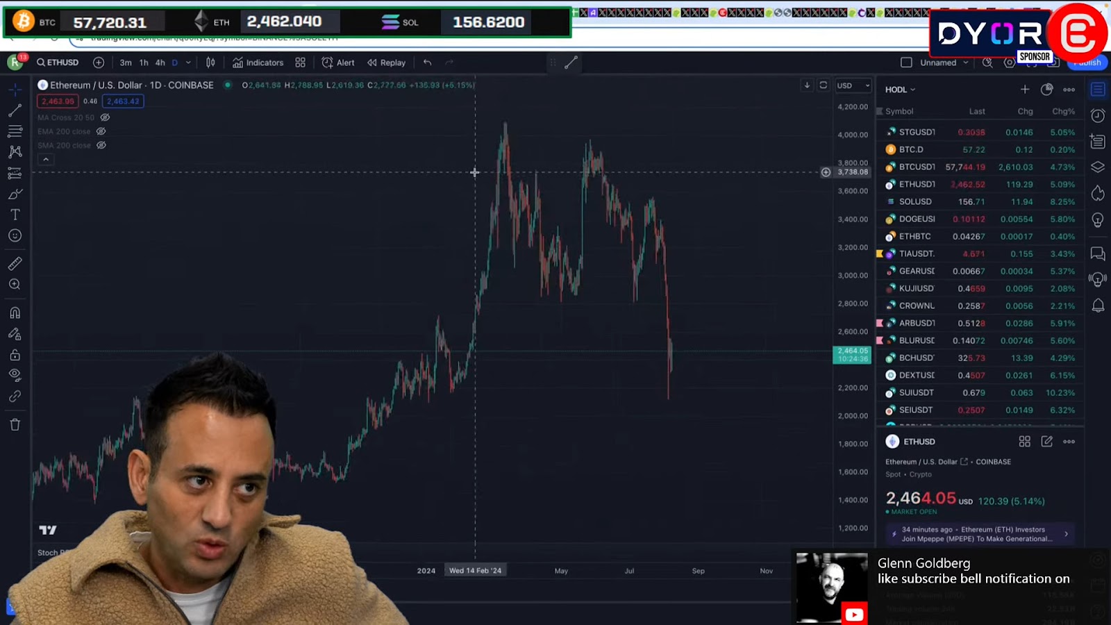Image resolution: width=1111 pixels, height=625 pixels.
Task: Open the ETHUSD symbol search
Action: pyautogui.click(x=58, y=62)
